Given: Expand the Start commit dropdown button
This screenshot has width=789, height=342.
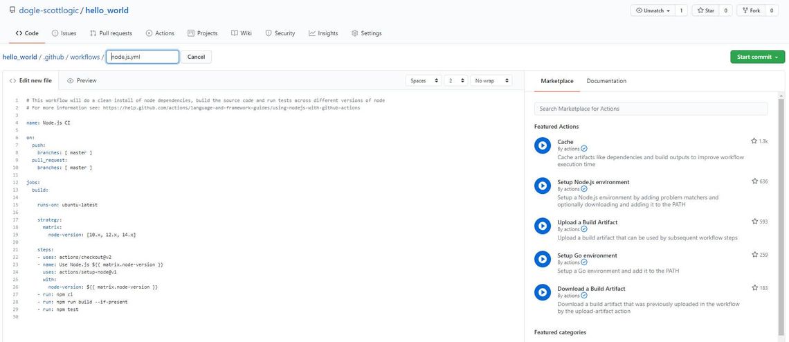Looking at the screenshot, I should (x=757, y=57).
